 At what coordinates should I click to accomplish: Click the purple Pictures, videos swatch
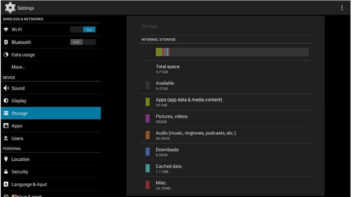click(x=148, y=119)
